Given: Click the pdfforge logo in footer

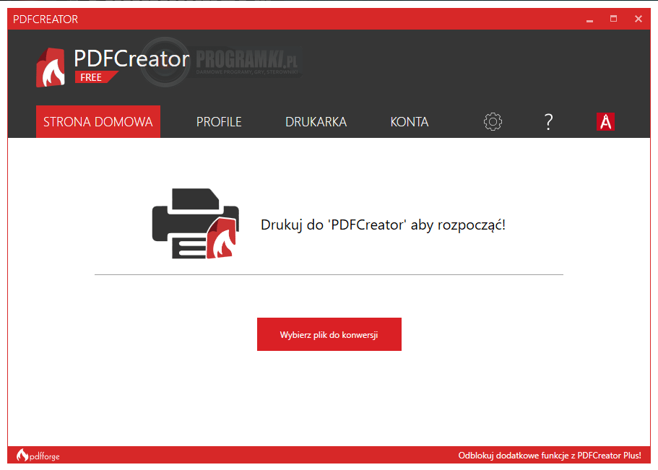Looking at the screenshot, I should coord(38,456).
